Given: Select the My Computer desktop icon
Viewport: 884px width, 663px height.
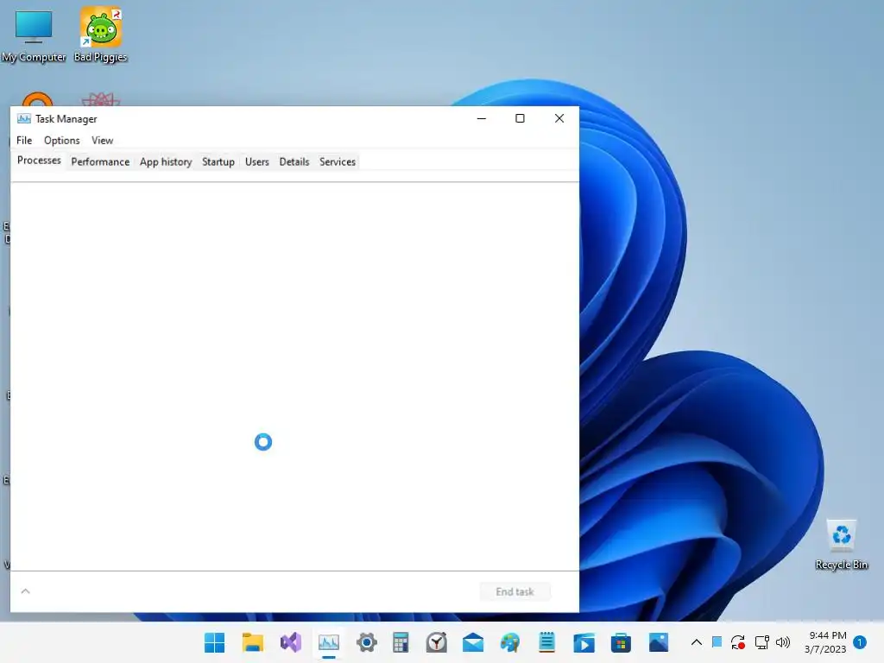Looking at the screenshot, I should click(34, 35).
